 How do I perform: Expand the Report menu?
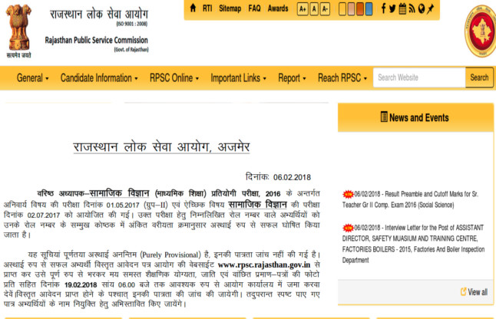292,77
